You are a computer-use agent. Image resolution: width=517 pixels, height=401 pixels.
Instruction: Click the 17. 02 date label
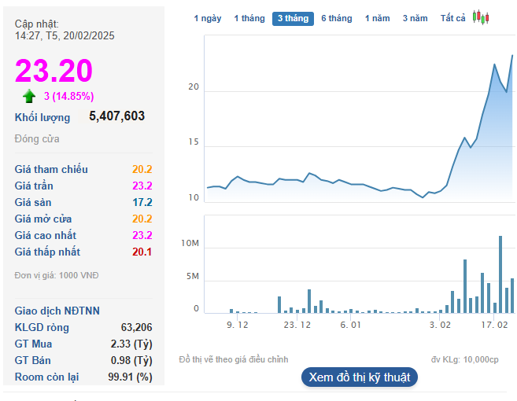point(495,324)
